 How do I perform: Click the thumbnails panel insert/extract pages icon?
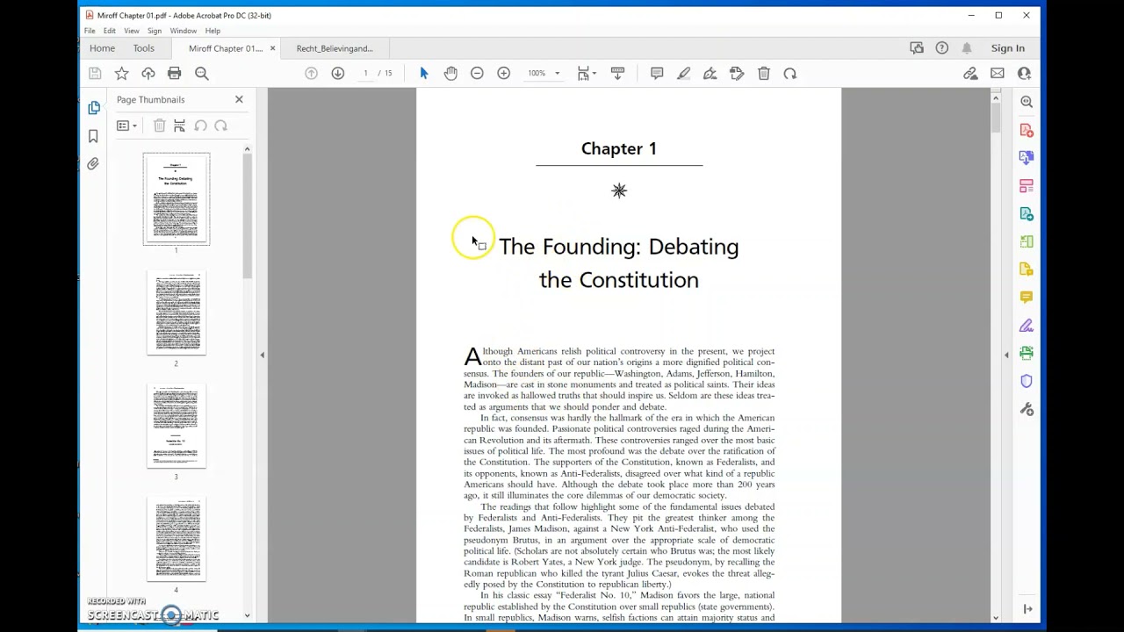[x=179, y=126]
